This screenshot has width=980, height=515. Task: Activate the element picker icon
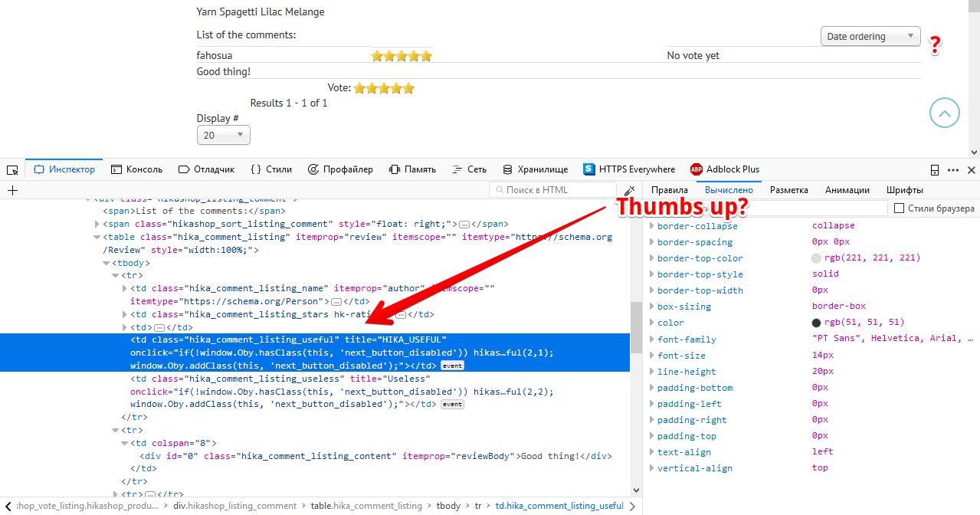(12, 170)
